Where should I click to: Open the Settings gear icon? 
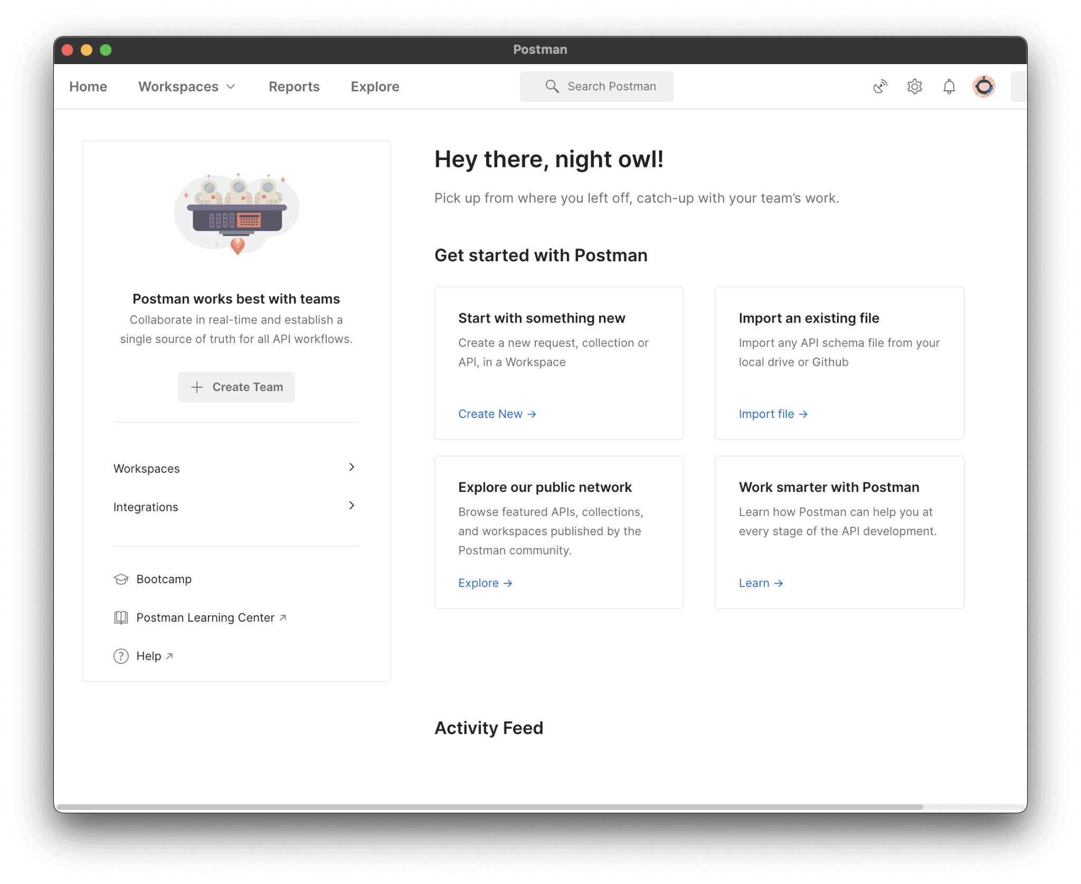pyautogui.click(x=915, y=87)
